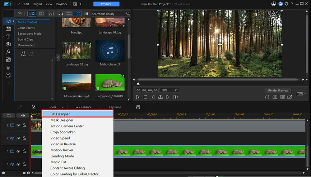Screen dimensions: 311x177
Task: Toggle visibility of audio track 1
Action: point(18,164)
